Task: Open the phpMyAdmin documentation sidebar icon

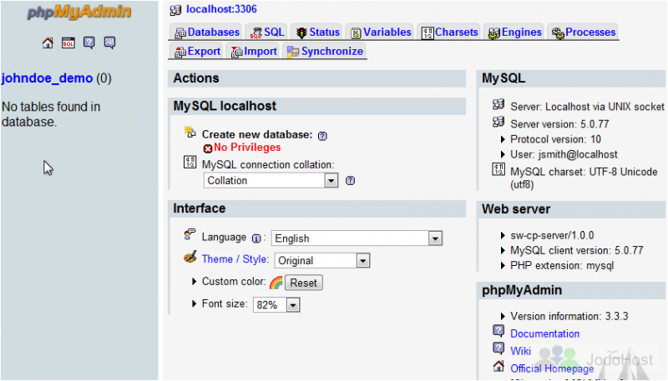Action: pos(89,43)
